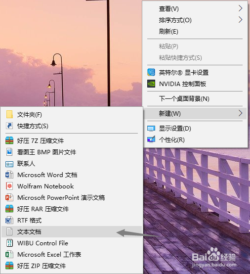This screenshot has height=274, width=250.
Task: Click the contact card icon beside 联系人
Action: tap(9, 164)
